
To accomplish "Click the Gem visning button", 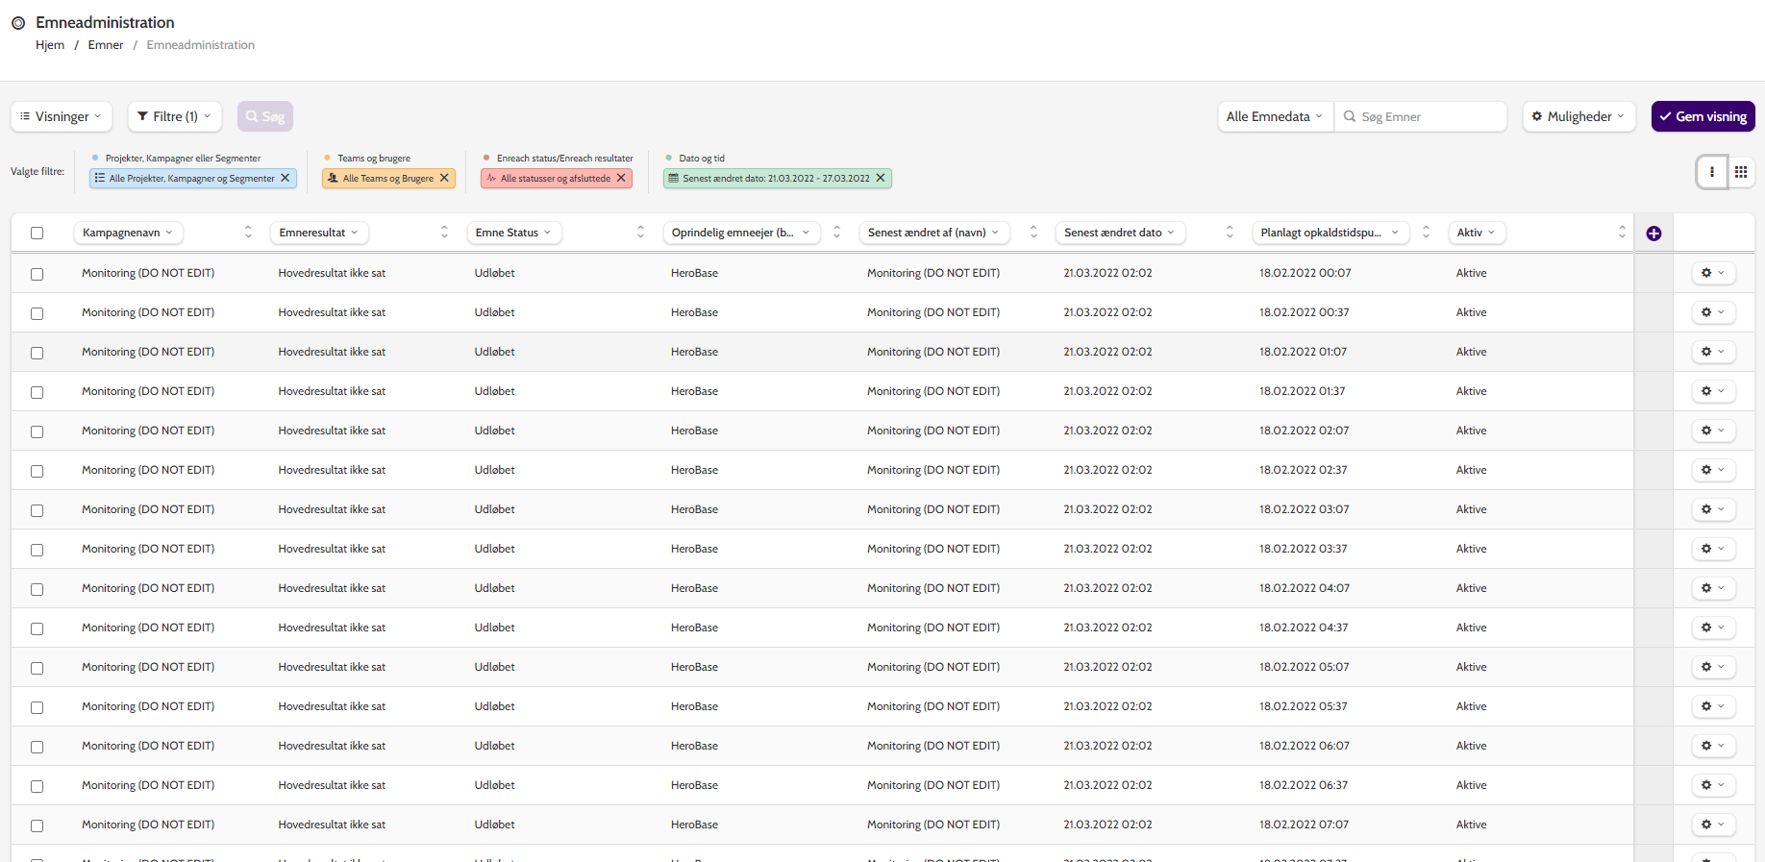I will [1703, 116].
